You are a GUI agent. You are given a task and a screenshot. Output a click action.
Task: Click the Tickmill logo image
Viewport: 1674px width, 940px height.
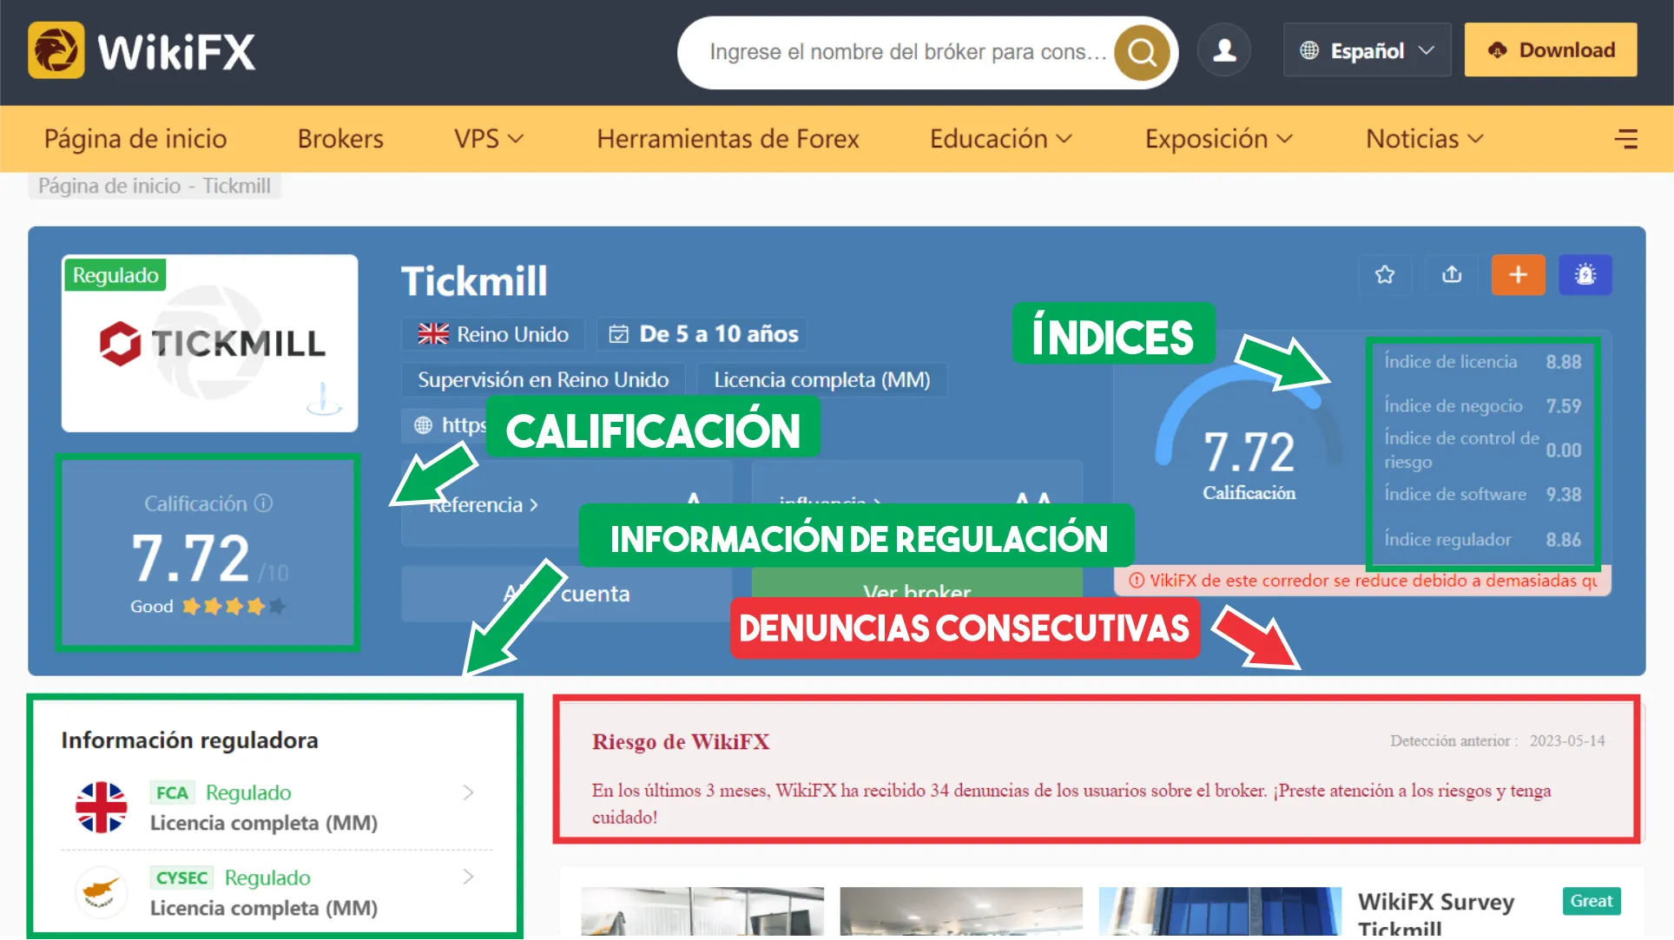(x=210, y=344)
